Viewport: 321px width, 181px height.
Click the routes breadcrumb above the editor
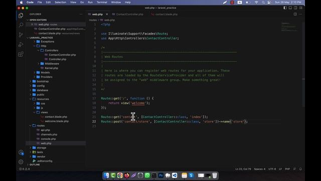[93, 20]
